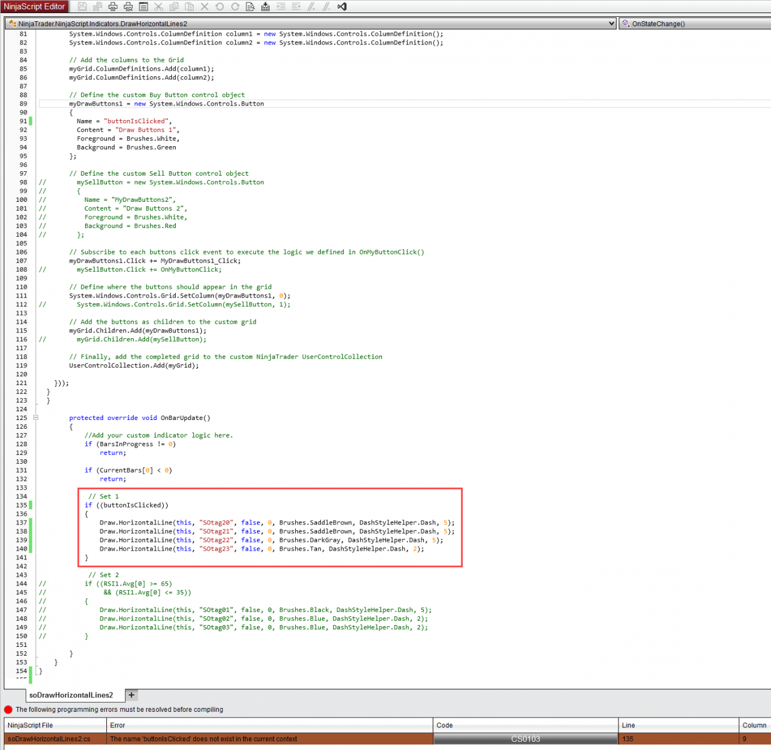Click the 'UserControlCollection.Add(myGrid);' line
Image resolution: width=771 pixels, height=750 pixels.
tap(134, 366)
